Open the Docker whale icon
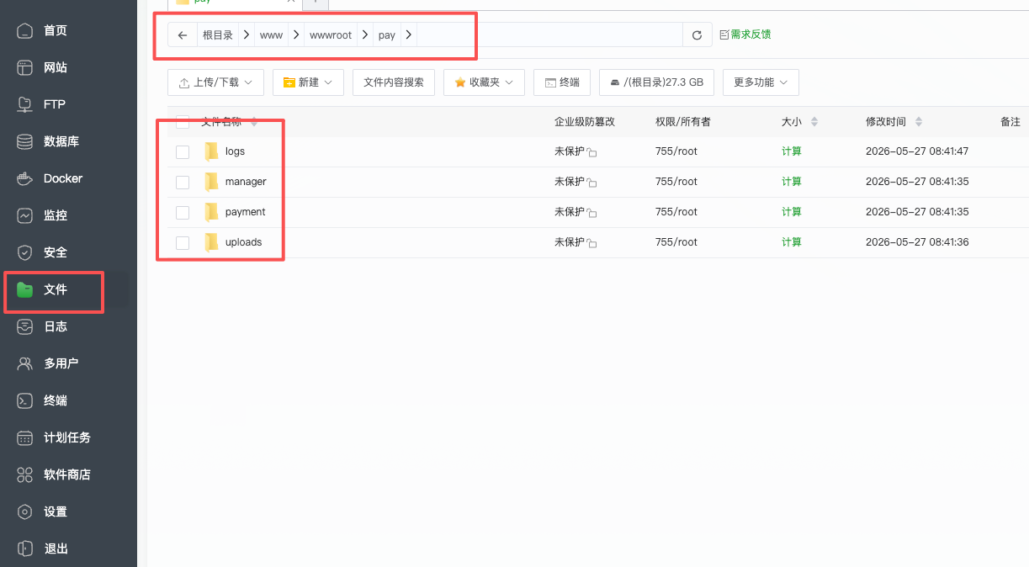The height and width of the screenshot is (567, 1029). pos(25,178)
